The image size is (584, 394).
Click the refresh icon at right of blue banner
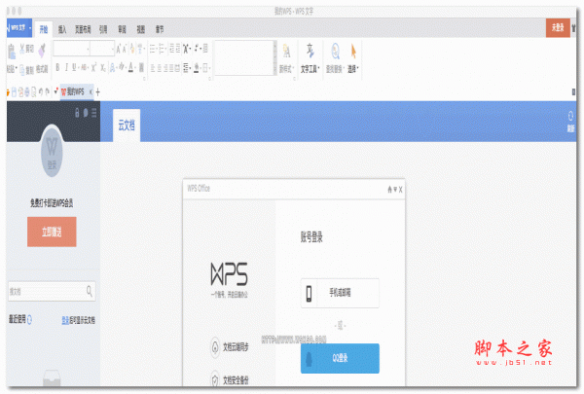[570, 116]
